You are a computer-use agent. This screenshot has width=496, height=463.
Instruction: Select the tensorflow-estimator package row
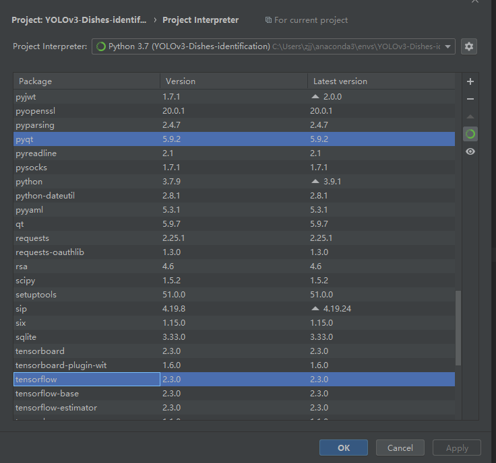tap(234, 407)
